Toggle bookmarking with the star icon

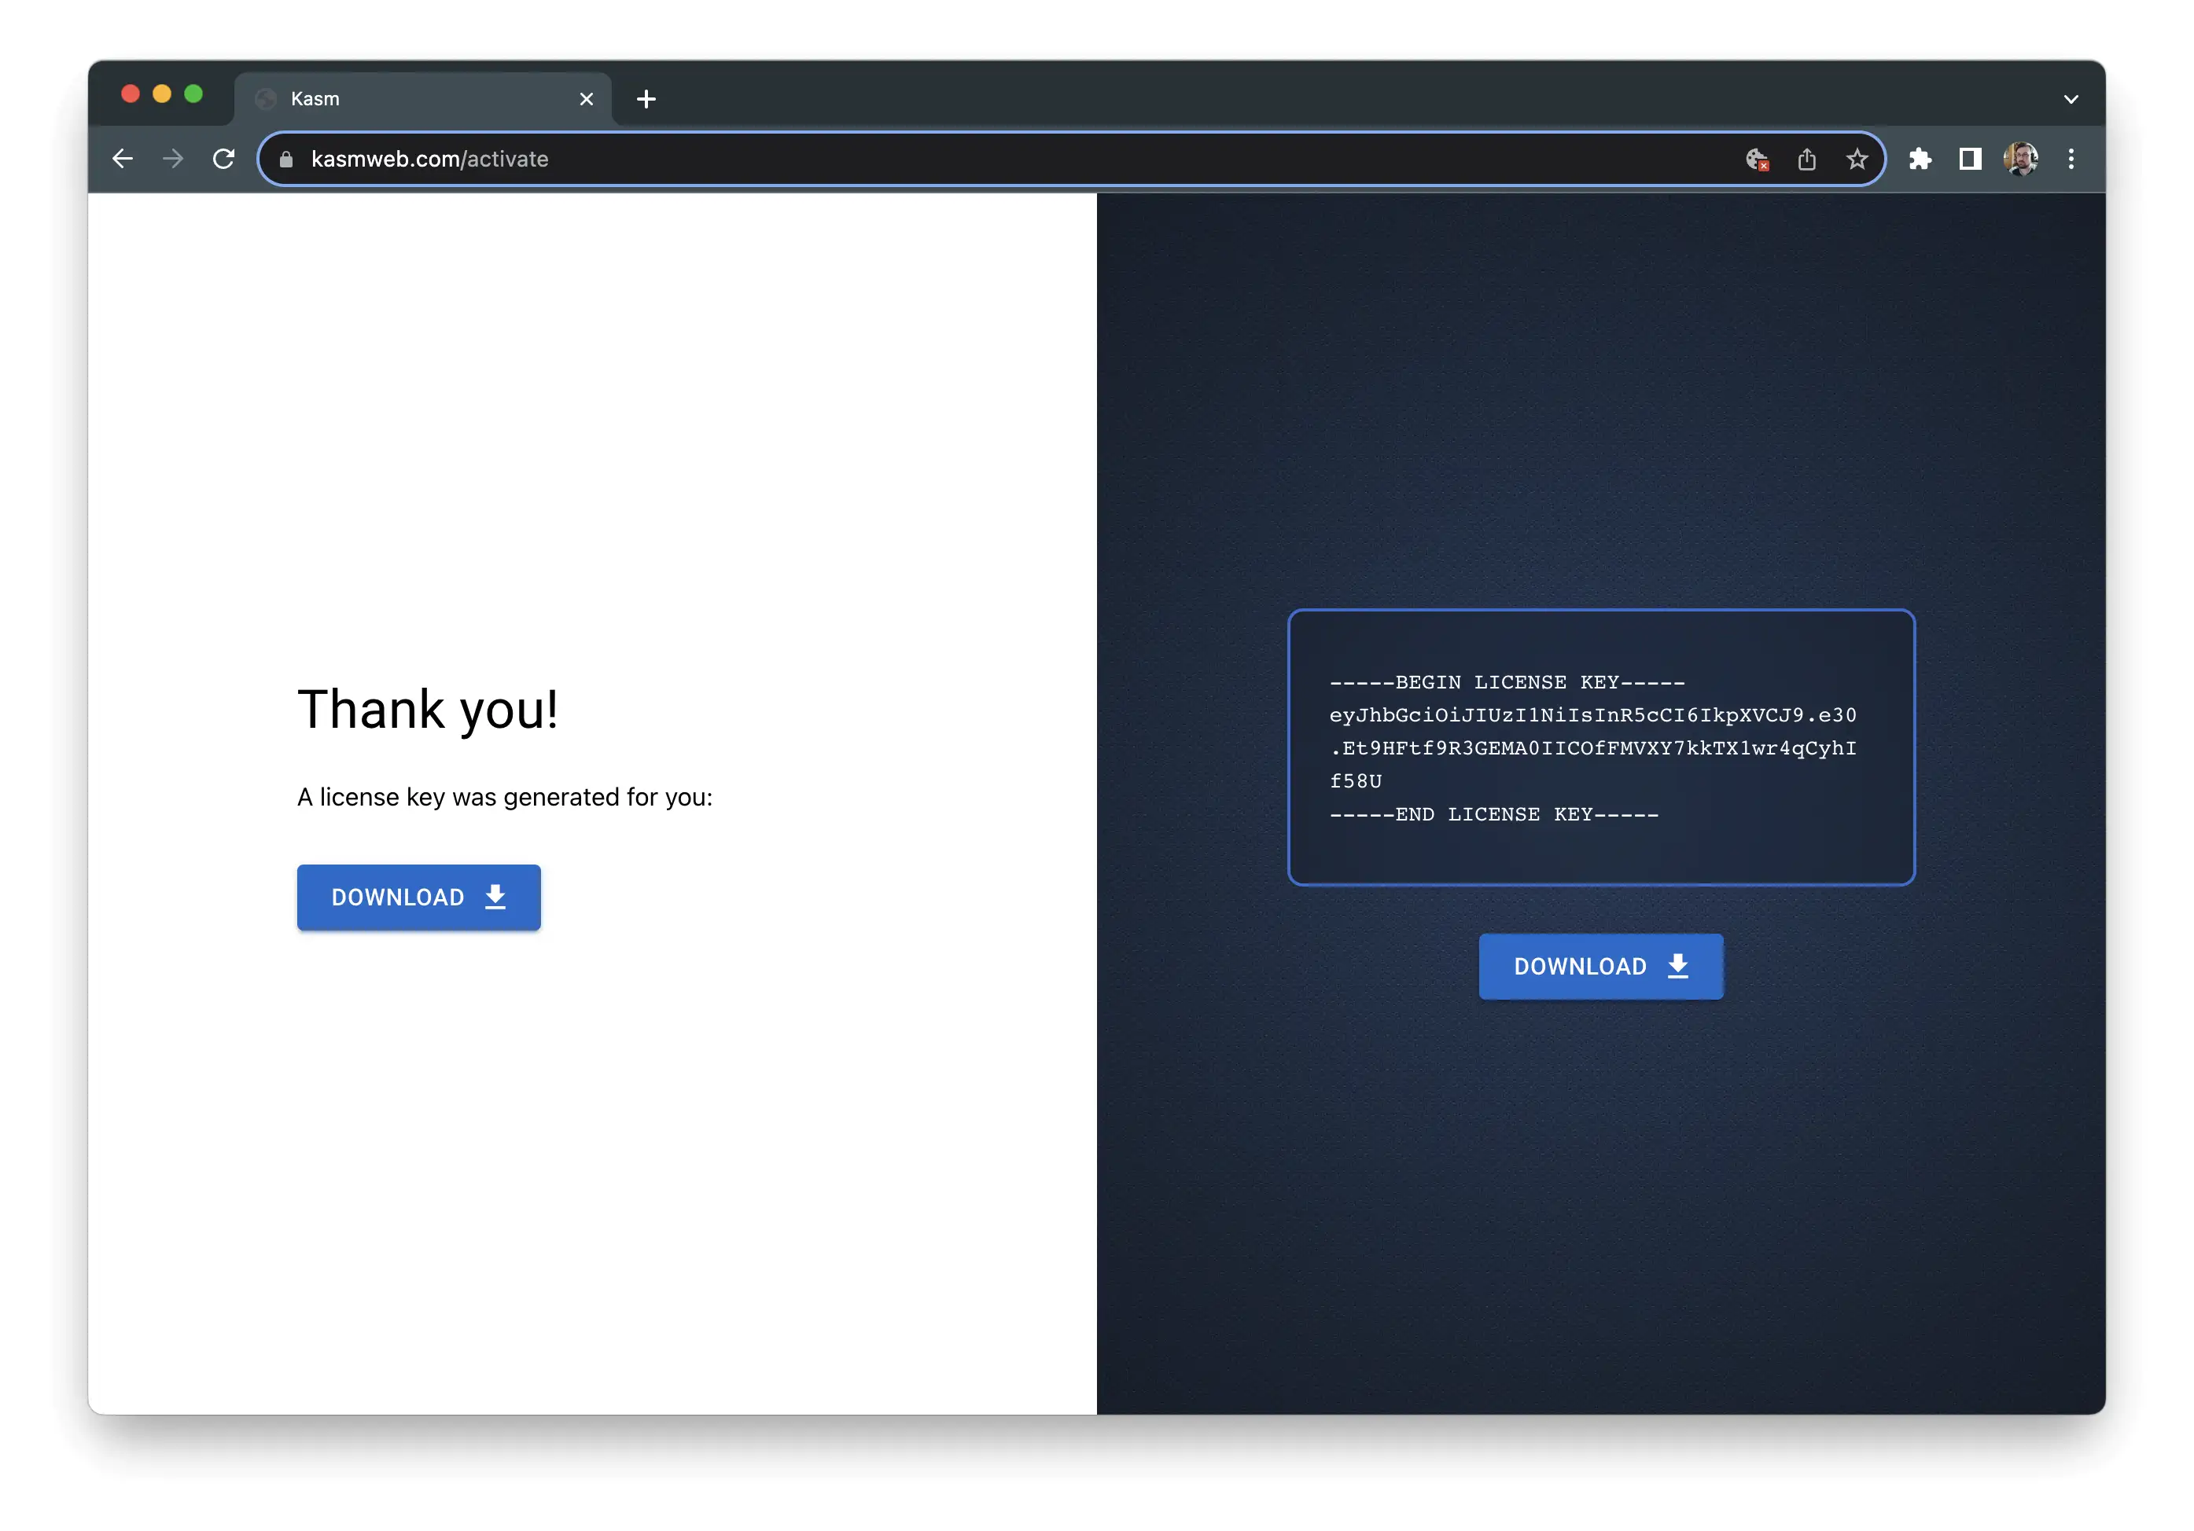[x=1857, y=159]
